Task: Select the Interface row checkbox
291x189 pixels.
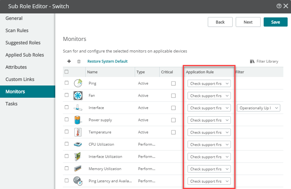Action: [x=67, y=107]
